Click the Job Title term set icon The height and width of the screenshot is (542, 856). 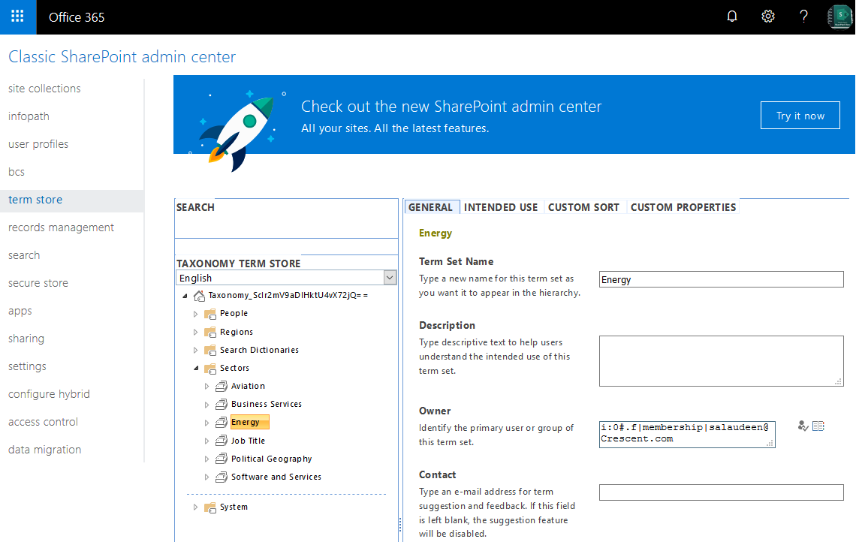pyautogui.click(x=221, y=441)
